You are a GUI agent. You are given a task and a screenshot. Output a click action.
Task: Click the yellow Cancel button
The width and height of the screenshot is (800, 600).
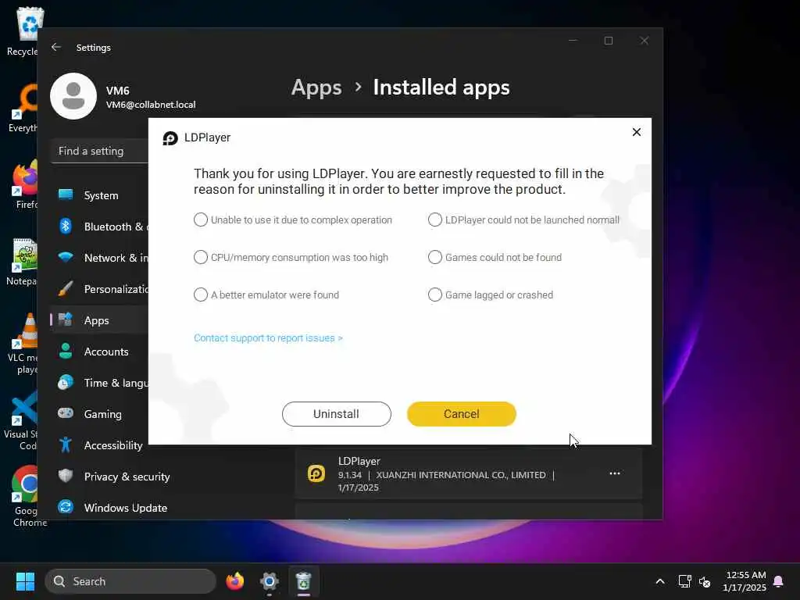click(461, 414)
